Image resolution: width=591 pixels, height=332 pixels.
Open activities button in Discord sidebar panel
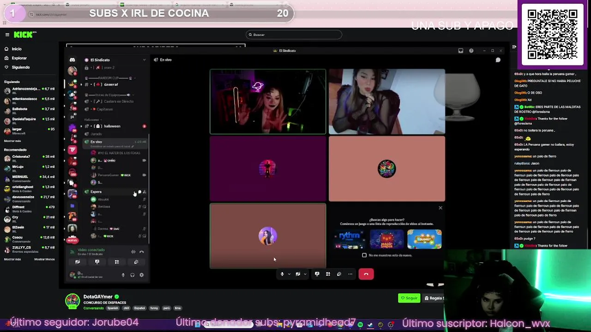pos(117,262)
